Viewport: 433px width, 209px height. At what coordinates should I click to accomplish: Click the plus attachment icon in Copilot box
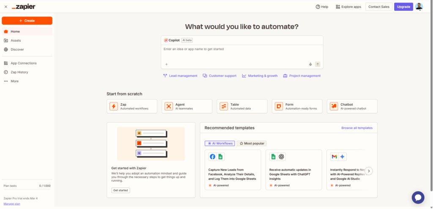coord(167,64)
